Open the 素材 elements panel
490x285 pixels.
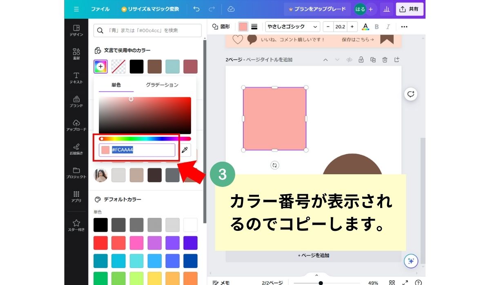[x=76, y=54]
